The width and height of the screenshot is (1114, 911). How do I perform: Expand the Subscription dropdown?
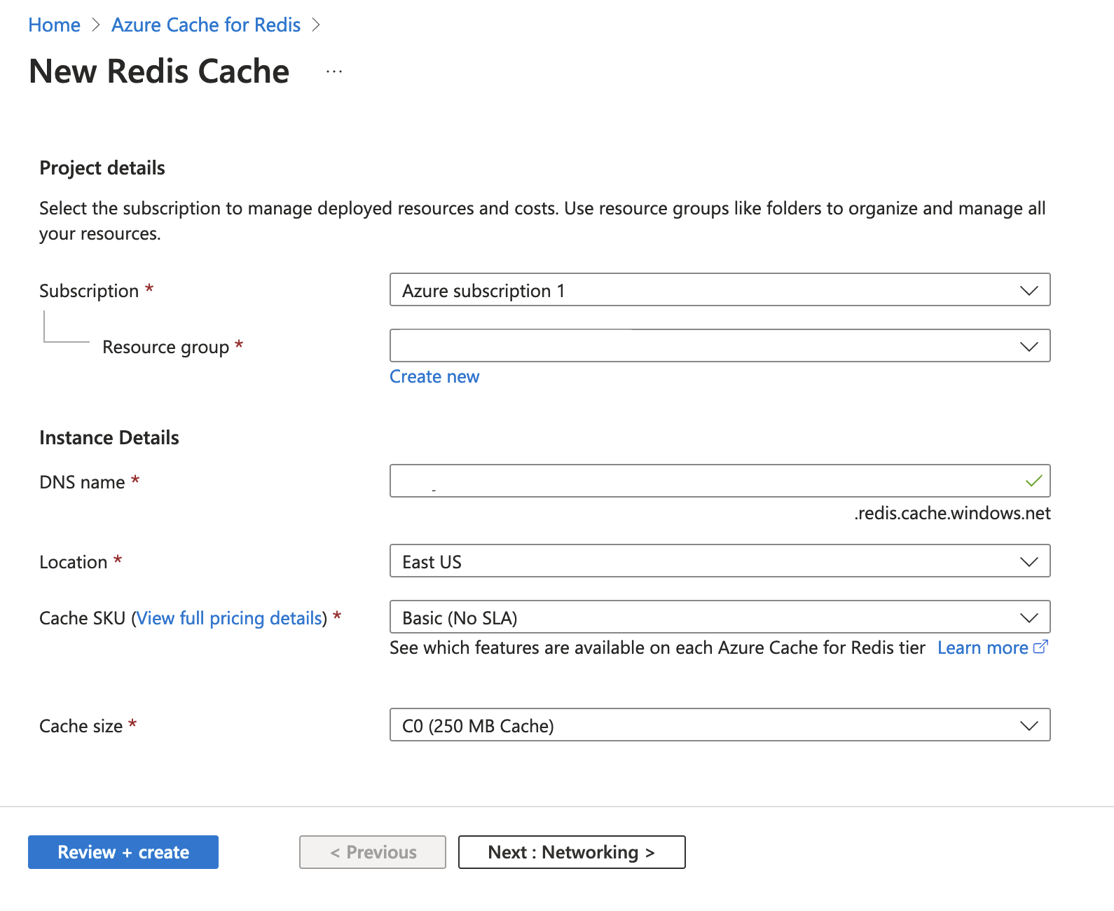tap(720, 290)
